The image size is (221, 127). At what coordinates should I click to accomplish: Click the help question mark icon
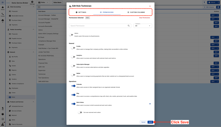pyautogui.click(x=3, y=114)
